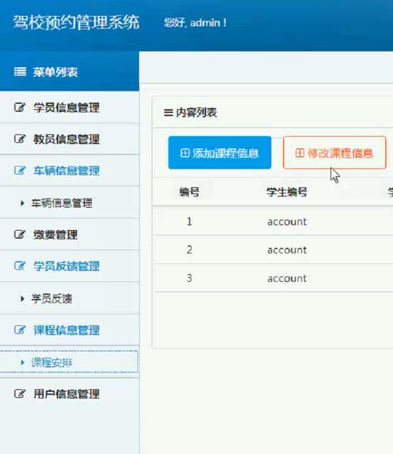The height and width of the screenshot is (454, 393).
Task: Collapse 学员反馈管理 menu
Action: pyautogui.click(x=70, y=266)
